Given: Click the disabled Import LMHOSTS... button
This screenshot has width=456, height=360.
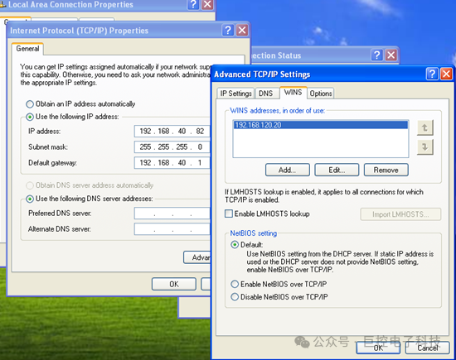Looking at the screenshot, I should point(400,214).
